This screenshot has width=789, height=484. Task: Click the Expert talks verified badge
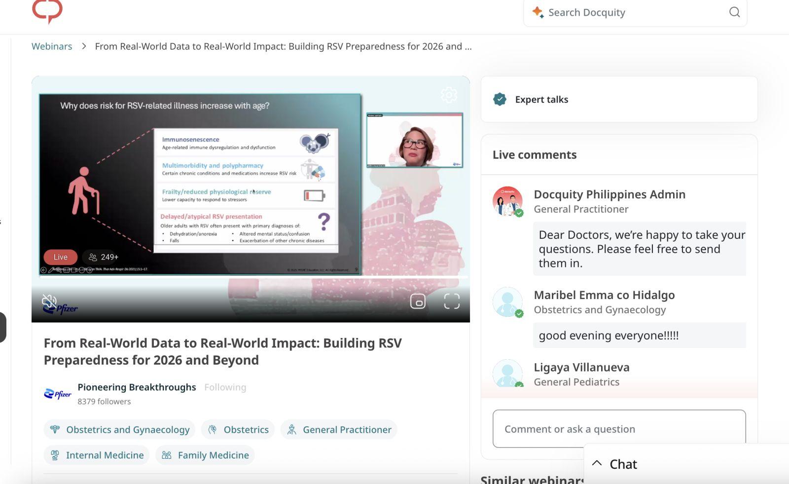[x=500, y=99]
